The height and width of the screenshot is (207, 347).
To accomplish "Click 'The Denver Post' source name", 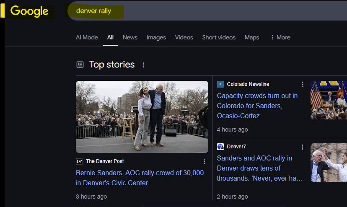I will (x=105, y=161).
